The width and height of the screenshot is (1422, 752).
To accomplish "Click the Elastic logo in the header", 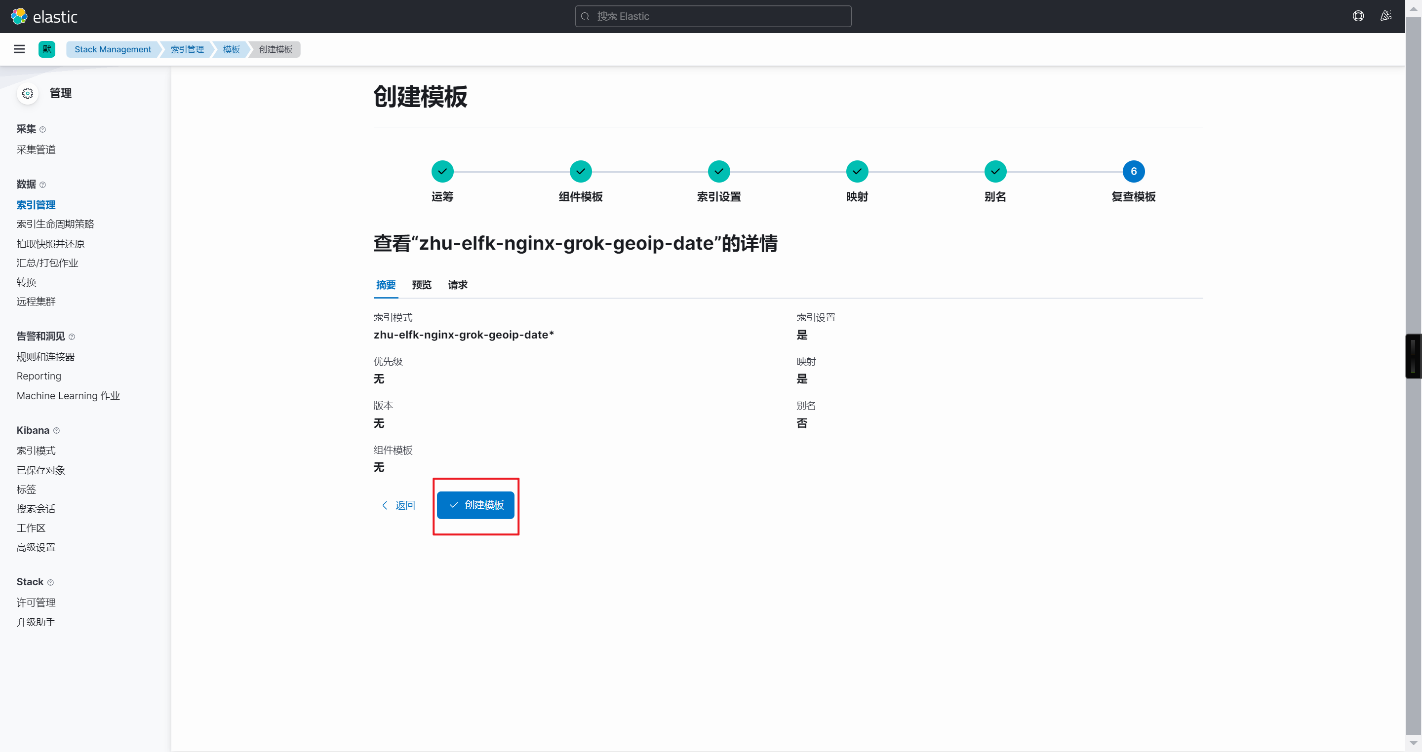I will [44, 17].
